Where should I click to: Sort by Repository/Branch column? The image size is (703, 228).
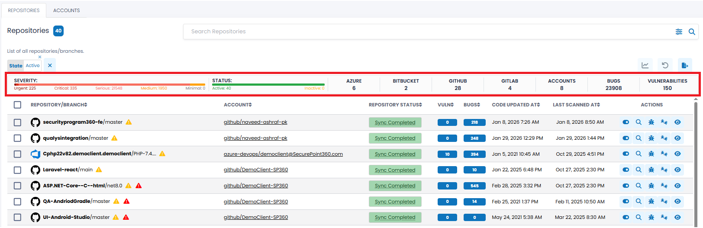coord(59,105)
